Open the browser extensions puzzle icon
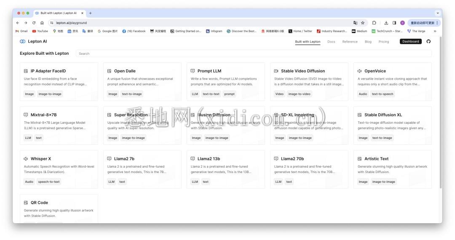The height and width of the screenshot is (240, 455). 374,23
